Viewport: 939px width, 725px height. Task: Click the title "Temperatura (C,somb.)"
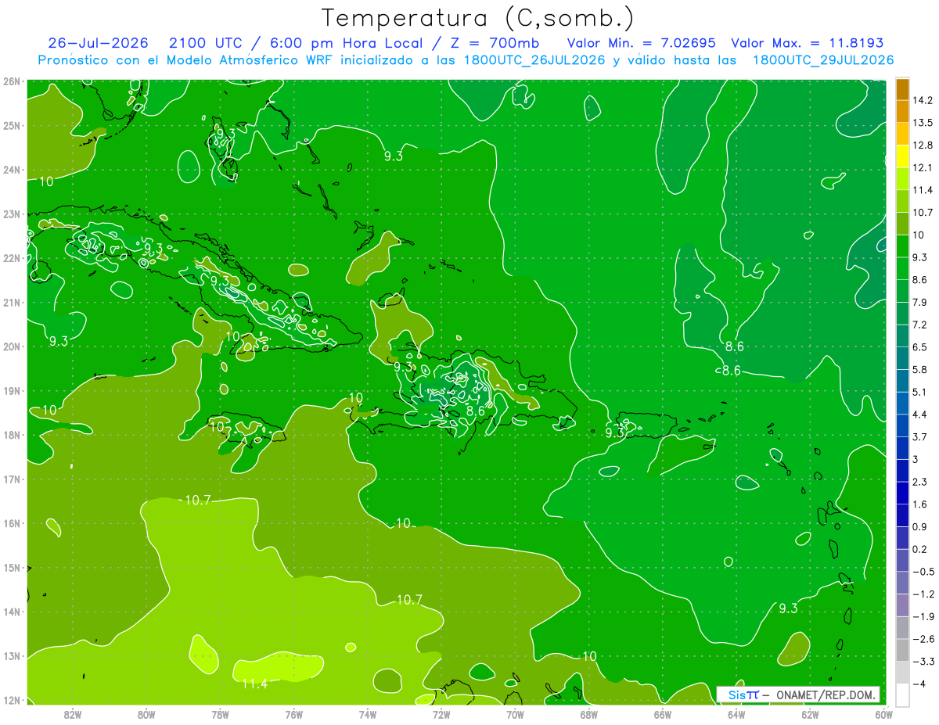pyautogui.click(x=477, y=18)
